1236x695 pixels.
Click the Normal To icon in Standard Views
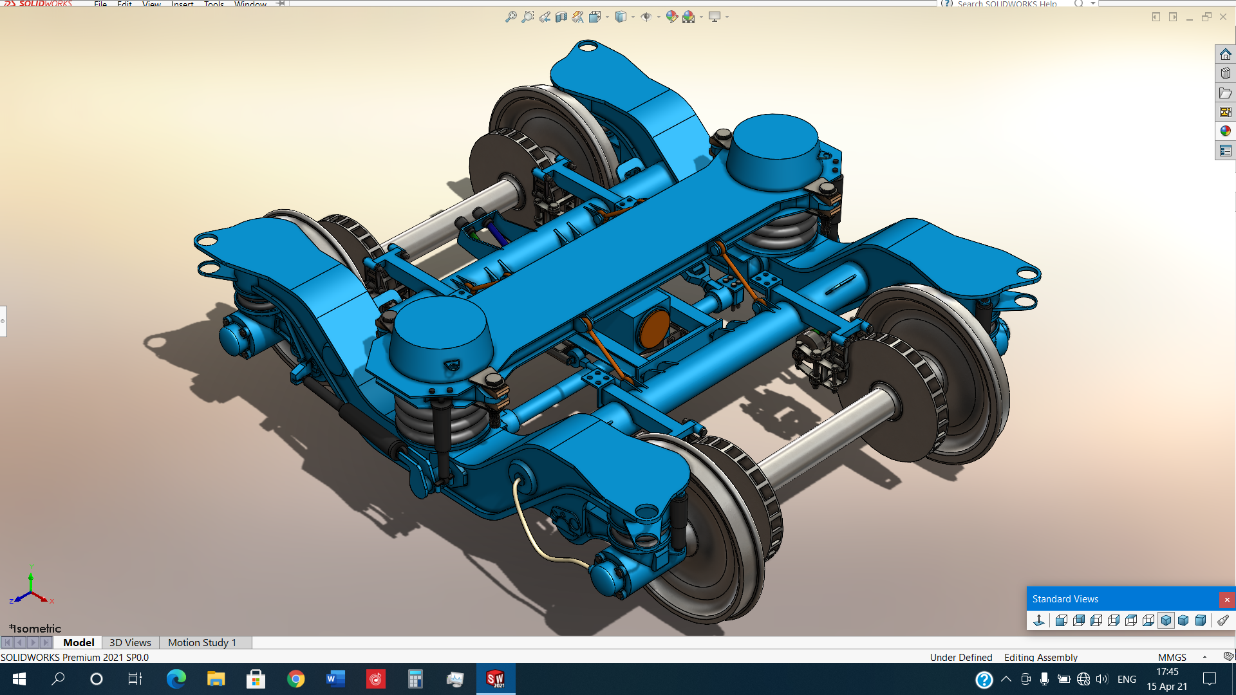click(x=1038, y=620)
